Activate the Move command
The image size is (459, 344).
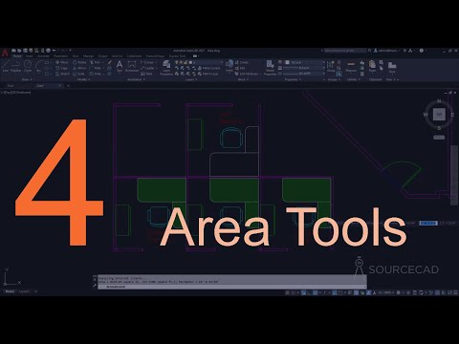[x=62, y=62]
